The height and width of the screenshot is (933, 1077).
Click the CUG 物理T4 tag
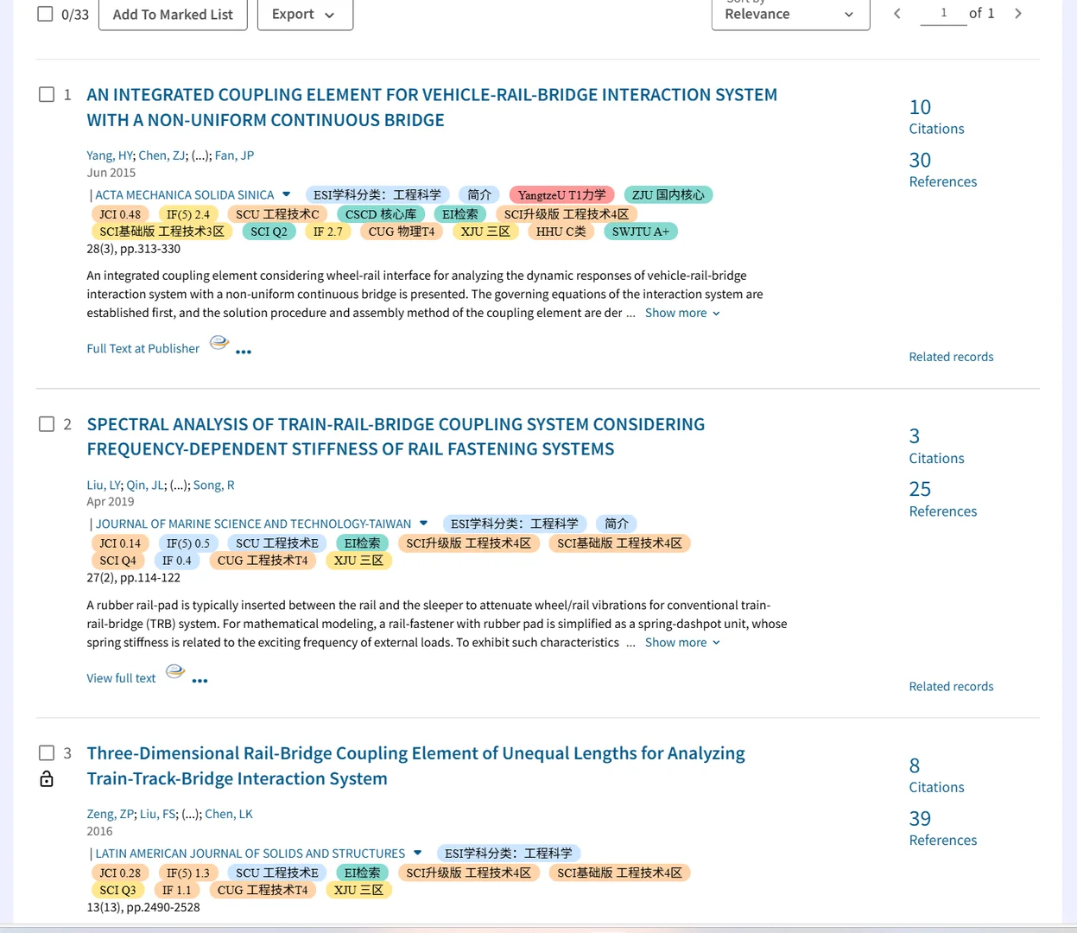click(x=402, y=232)
